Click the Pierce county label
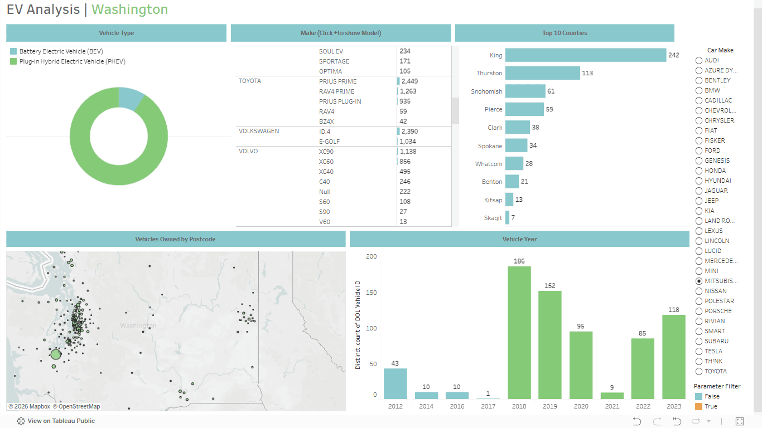Viewport: 762px width, 428px height. (x=493, y=110)
